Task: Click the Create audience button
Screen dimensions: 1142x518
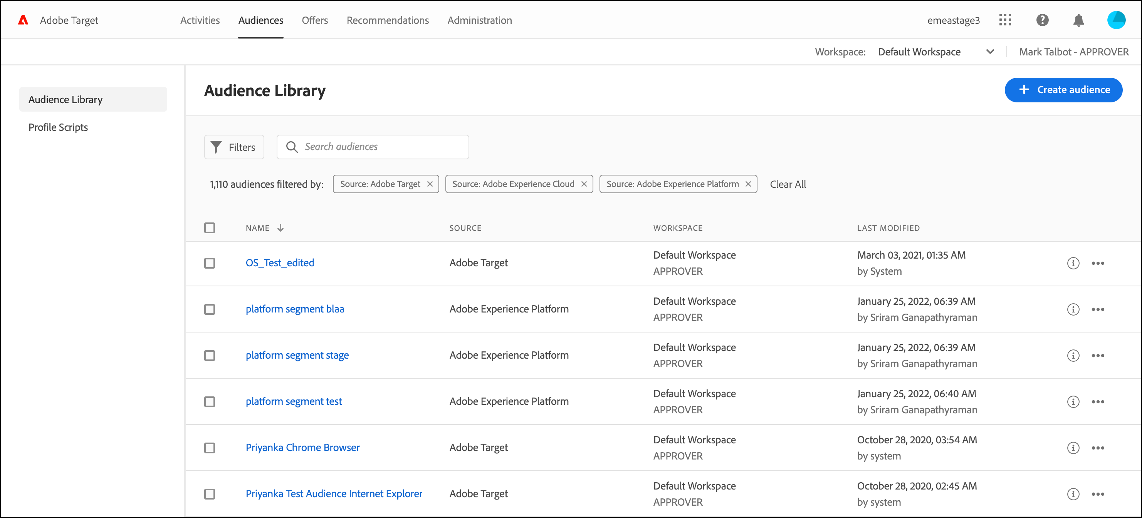Action: (1063, 90)
